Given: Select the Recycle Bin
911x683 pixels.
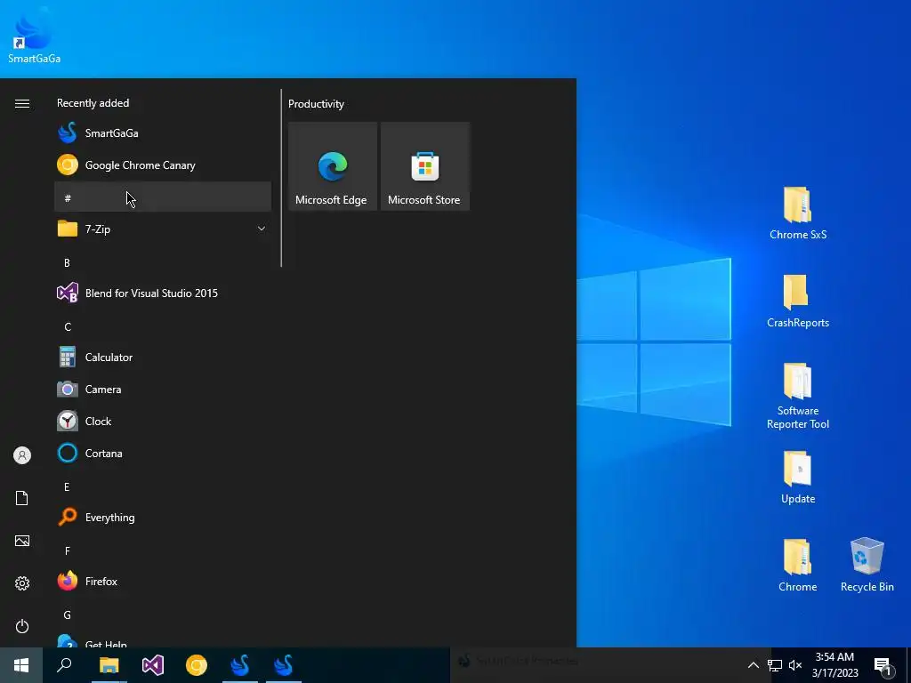Looking at the screenshot, I should (x=867, y=565).
